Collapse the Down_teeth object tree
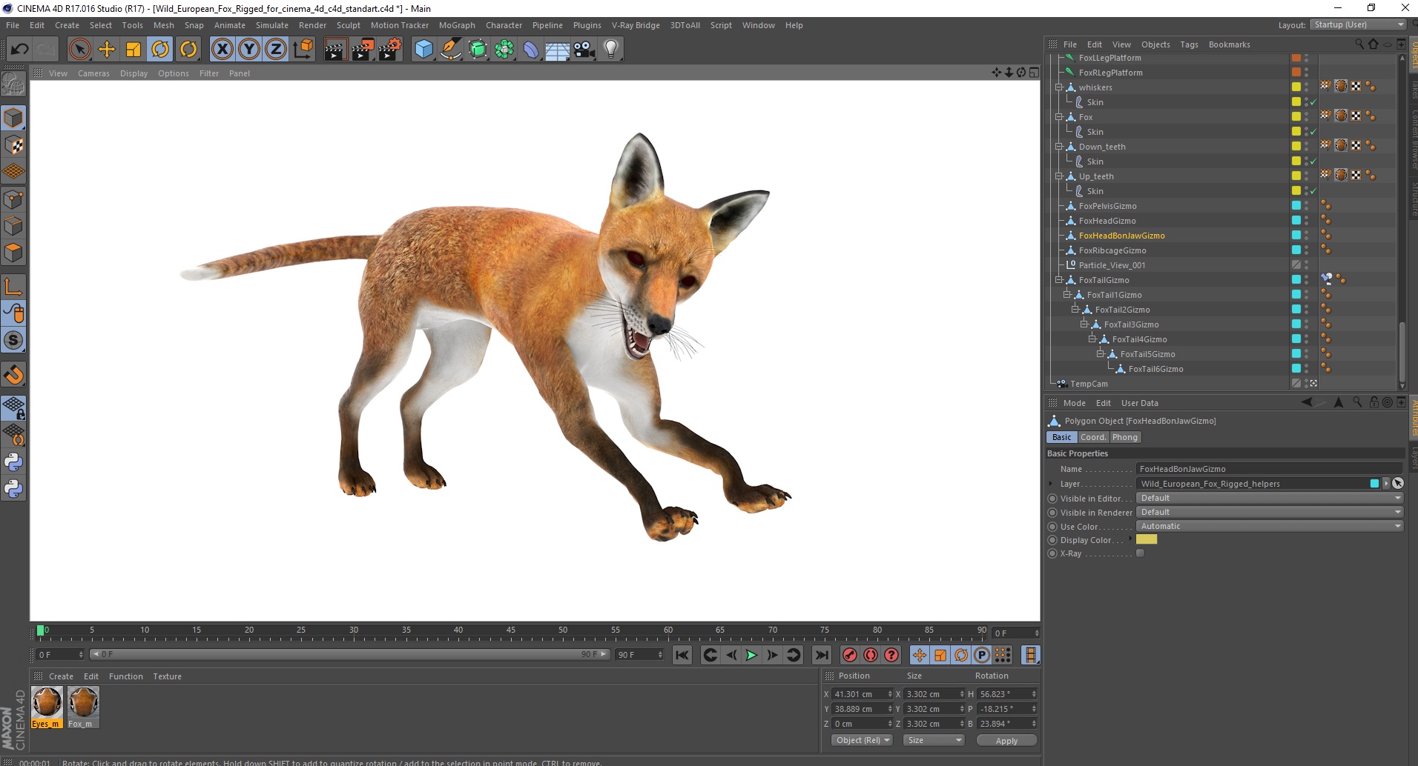Screen dimensions: 1418x766 coord(1059,147)
